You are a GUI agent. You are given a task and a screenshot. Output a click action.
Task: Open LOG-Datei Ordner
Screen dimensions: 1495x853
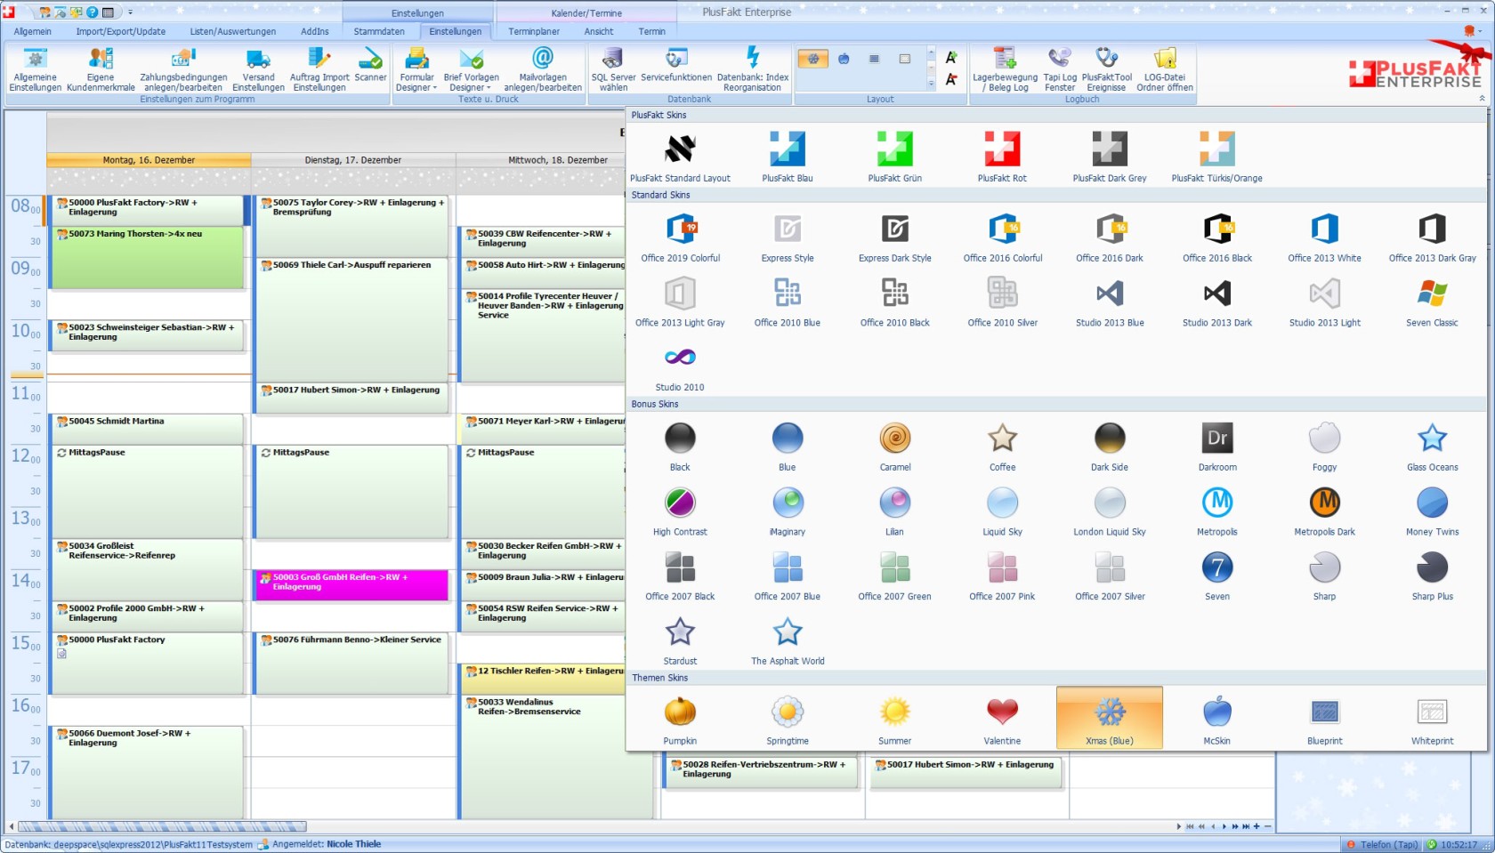tap(1165, 69)
